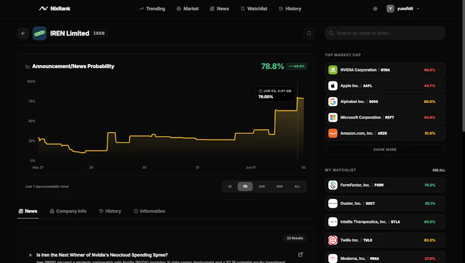Click the Amazon logo icon

(332, 133)
